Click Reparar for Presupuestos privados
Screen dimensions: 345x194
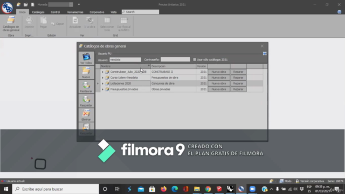pyautogui.click(x=238, y=89)
